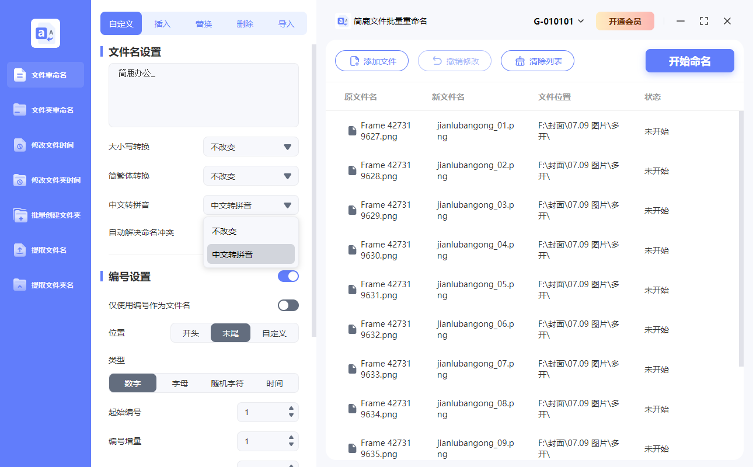Switch to the 删除 tab
753x467 pixels.
245,23
